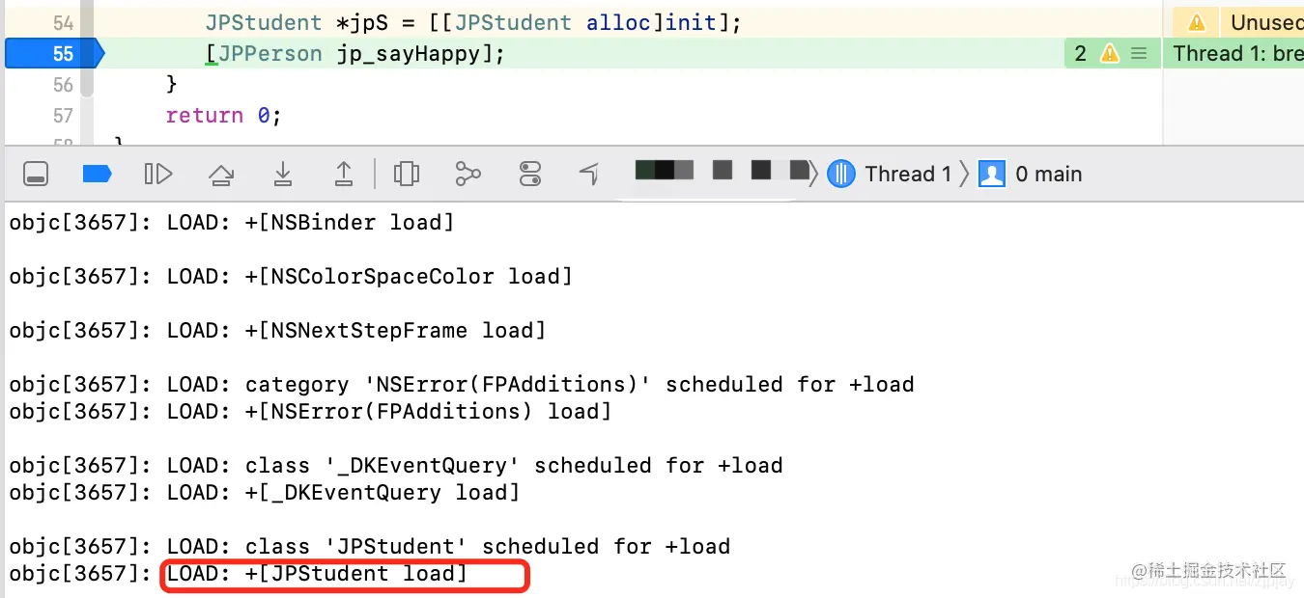Open Debug View Hierarchy
1304x598 pixels.
point(406,174)
